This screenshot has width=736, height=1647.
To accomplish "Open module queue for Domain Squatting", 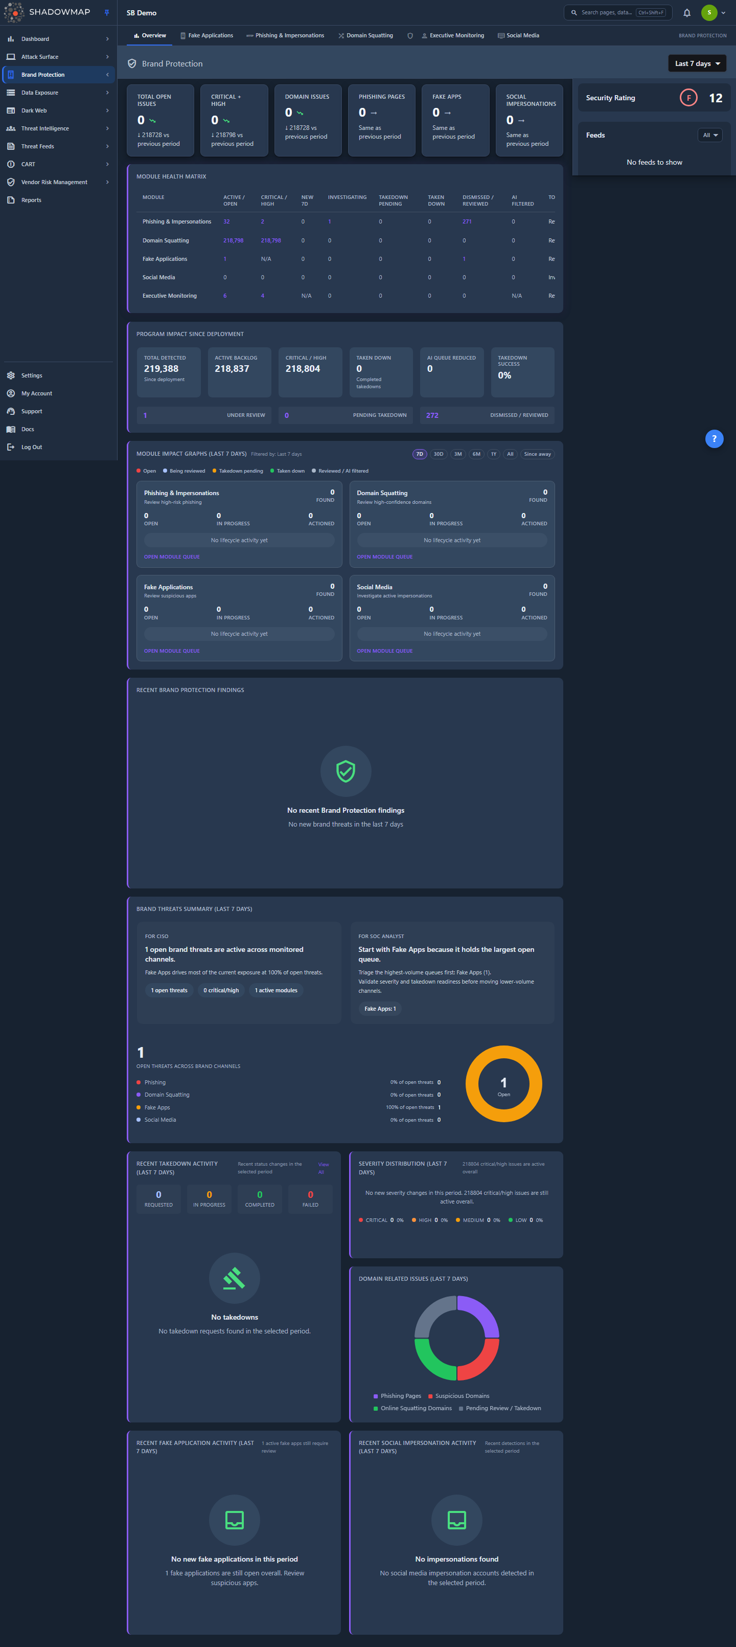I will pyautogui.click(x=384, y=557).
